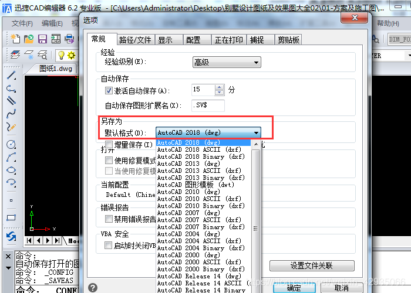
Task: Toggle the 启动时关闭VBA checkbox
Action: 108,245
